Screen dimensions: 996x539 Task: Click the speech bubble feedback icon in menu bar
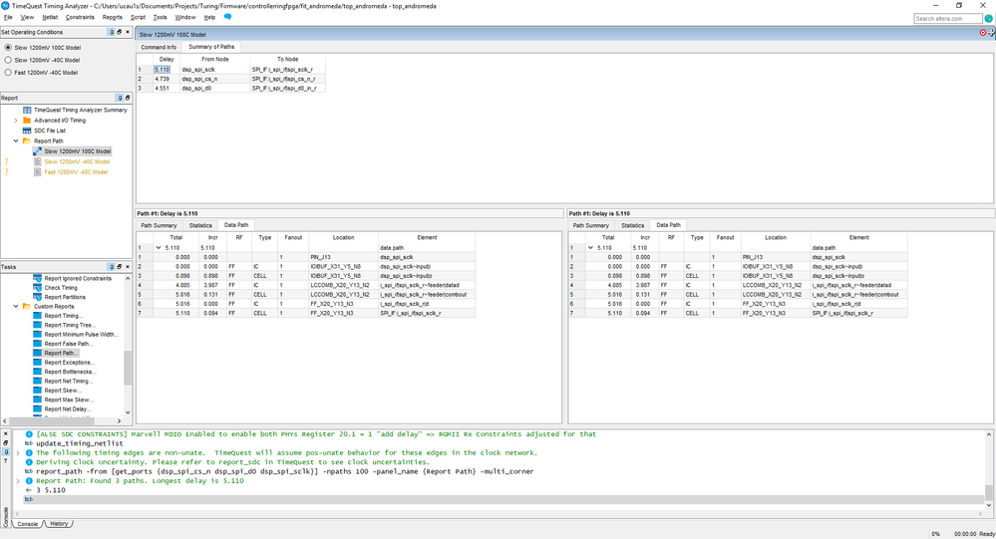[x=227, y=17]
